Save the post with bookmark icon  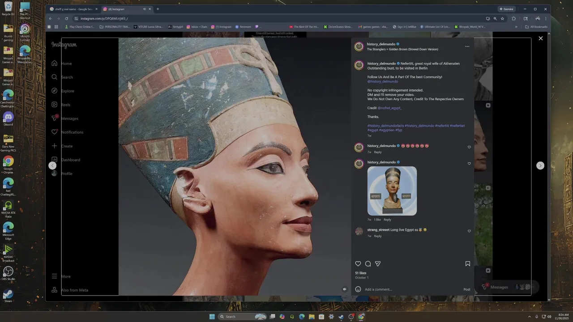point(468,264)
